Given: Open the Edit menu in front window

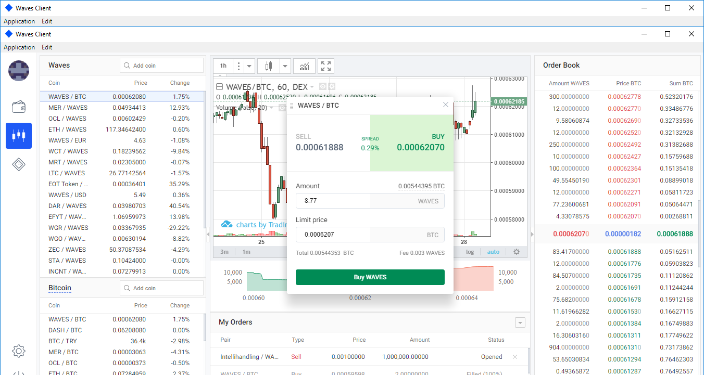Looking at the screenshot, I should (x=47, y=47).
